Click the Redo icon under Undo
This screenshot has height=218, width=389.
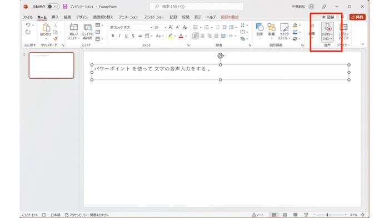click(x=28, y=32)
